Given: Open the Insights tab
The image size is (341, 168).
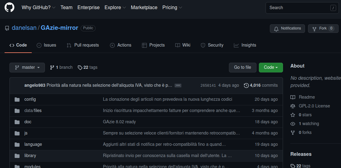Looking at the screenshot, I should point(245,45).
